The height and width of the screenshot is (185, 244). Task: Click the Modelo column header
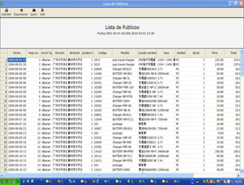point(125,53)
